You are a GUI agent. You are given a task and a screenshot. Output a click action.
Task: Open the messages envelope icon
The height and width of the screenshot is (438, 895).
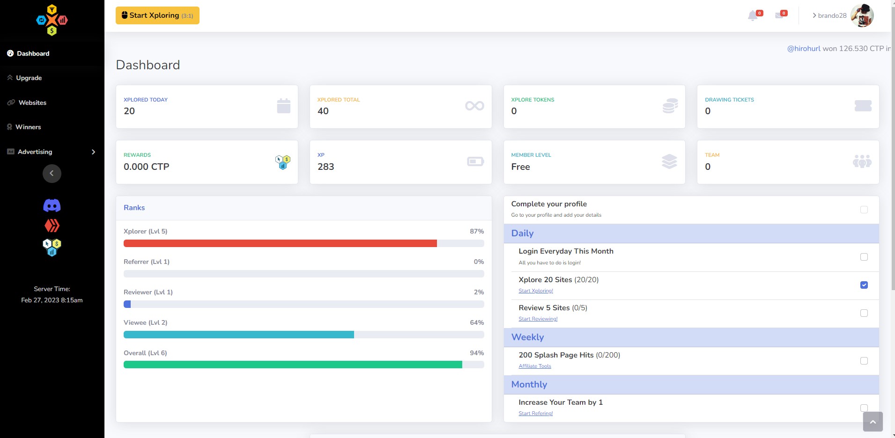point(779,15)
